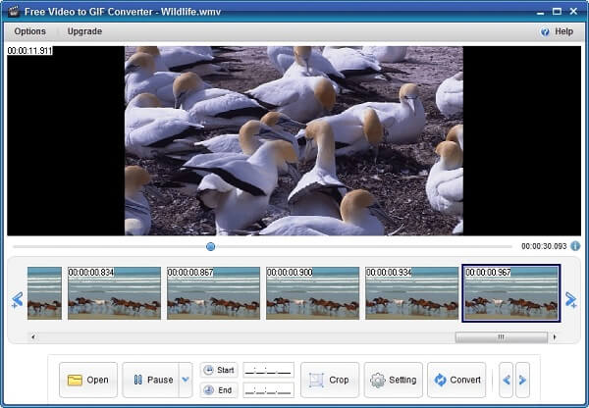Click the Crop tool button
Viewport: 589px width, 408px height.
tap(329, 380)
